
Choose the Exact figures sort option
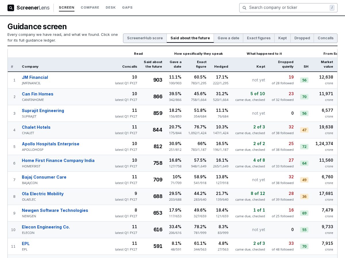point(259,38)
